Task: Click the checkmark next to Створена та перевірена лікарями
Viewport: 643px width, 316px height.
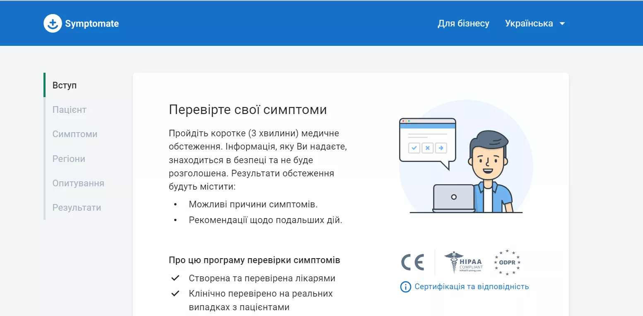Action: tap(175, 278)
